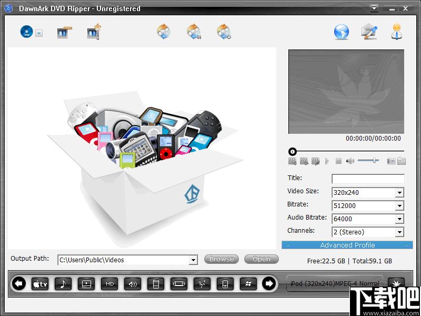421x316 pixels.
Task: Click the Free:22.5 GB disk space text
Action: pyautogui.click(x=326, y=261)
